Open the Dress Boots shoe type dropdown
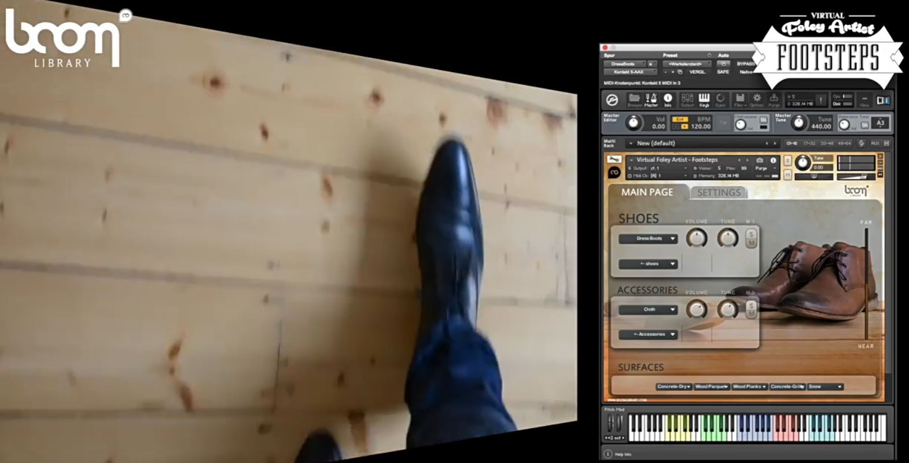This screenshot has width=909, height=463. pyautogui.click(x=648, y=238)
